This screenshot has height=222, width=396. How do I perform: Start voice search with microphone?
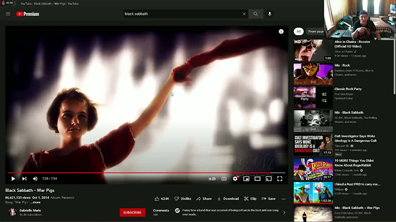269,14
